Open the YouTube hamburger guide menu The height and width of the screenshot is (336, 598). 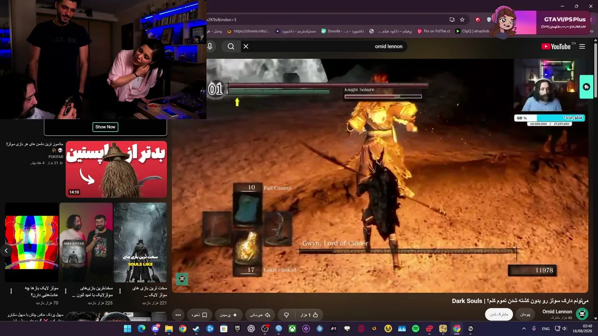(x=582, y=46)
